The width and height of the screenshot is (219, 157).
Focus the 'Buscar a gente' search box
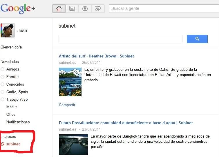tap(164, 8)
